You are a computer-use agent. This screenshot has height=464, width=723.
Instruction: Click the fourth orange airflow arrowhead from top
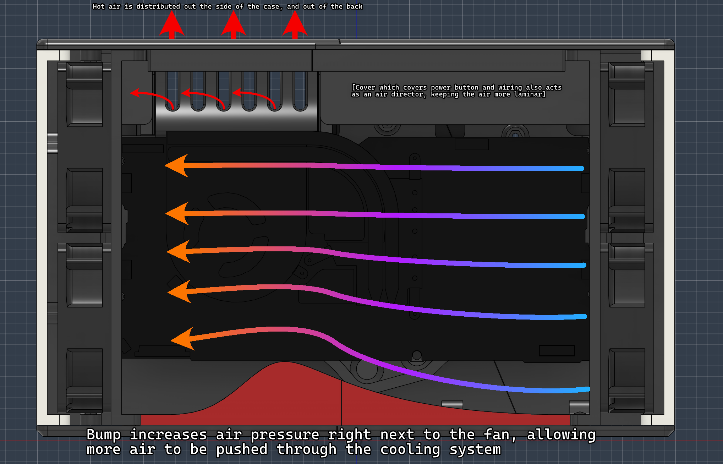(181, 292)
